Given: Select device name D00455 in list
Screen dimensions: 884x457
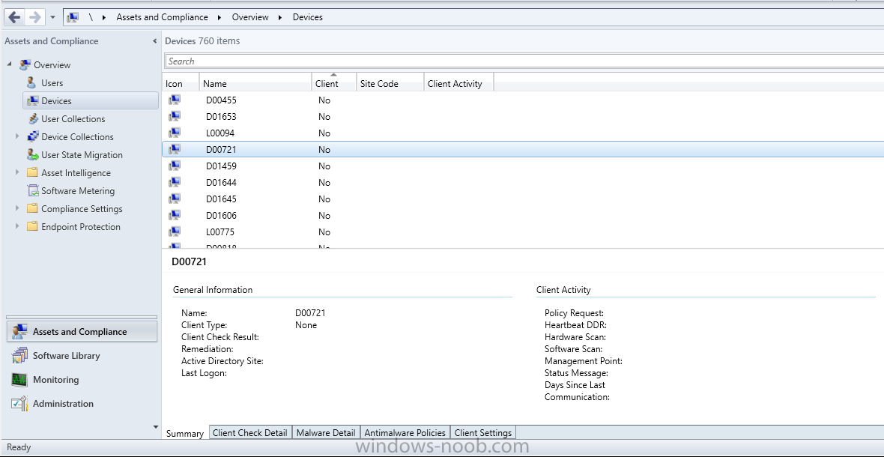Looking at the screenshot, I should tap(221, 100).
